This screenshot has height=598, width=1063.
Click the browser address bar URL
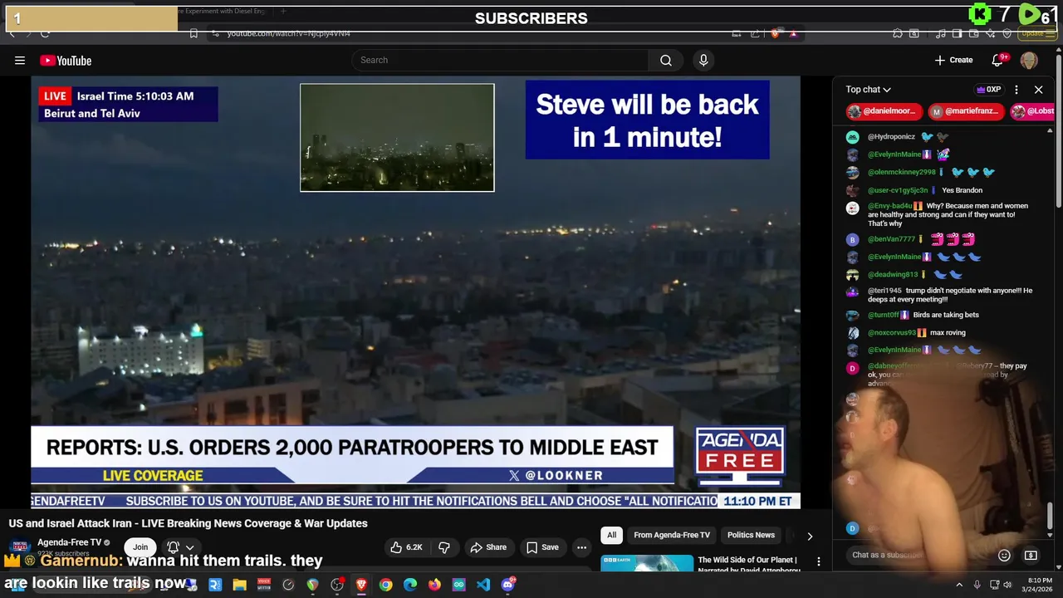tap(289, 33)
